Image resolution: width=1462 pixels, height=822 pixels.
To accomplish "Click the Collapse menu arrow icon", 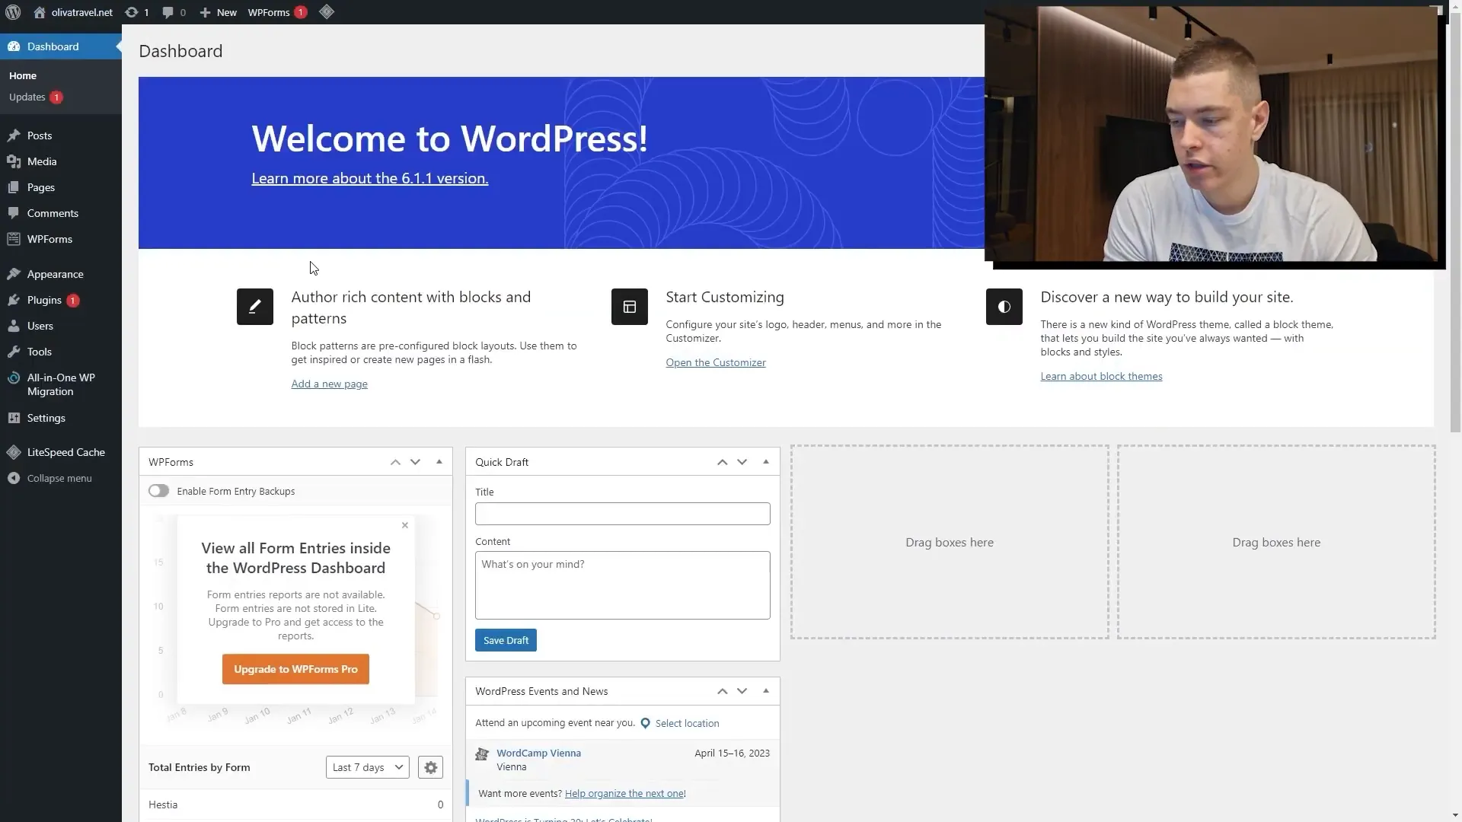I will click(14, 478).
